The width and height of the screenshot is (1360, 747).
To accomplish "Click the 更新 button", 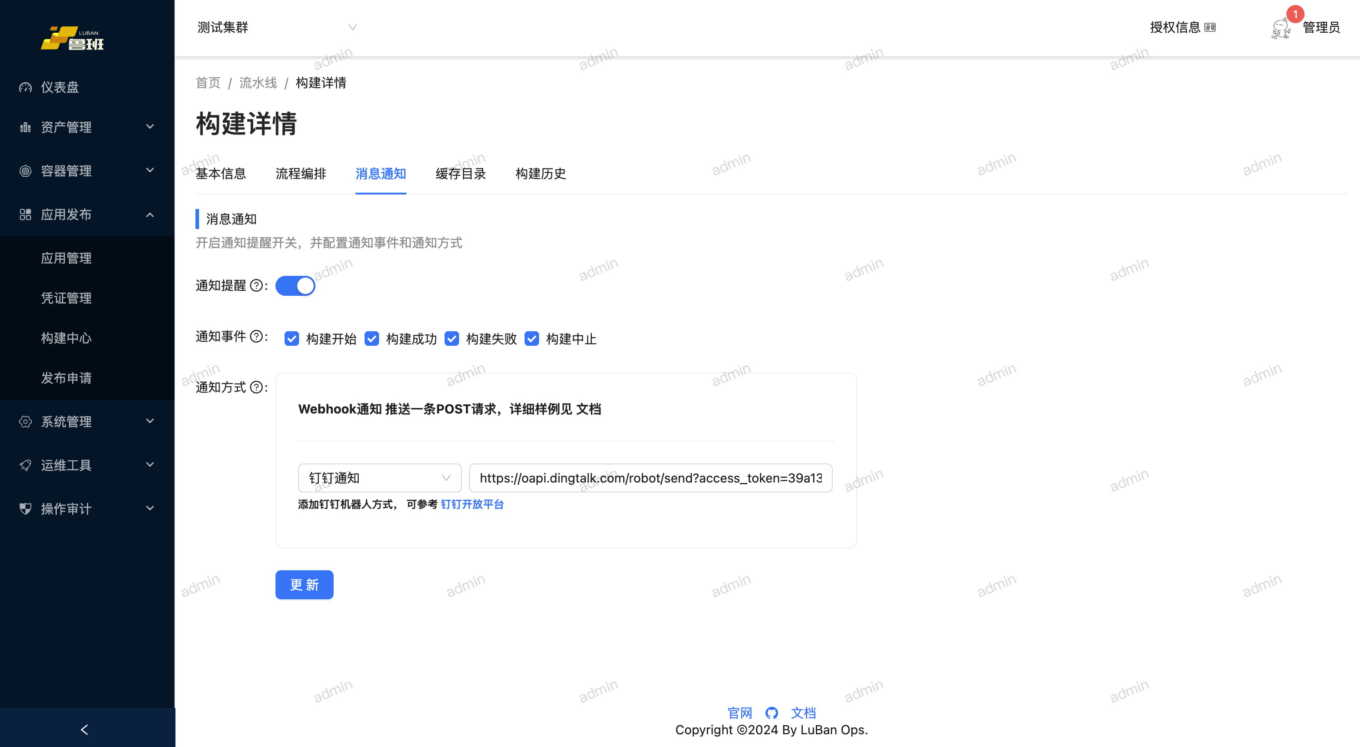I will (x=304, y=584).
